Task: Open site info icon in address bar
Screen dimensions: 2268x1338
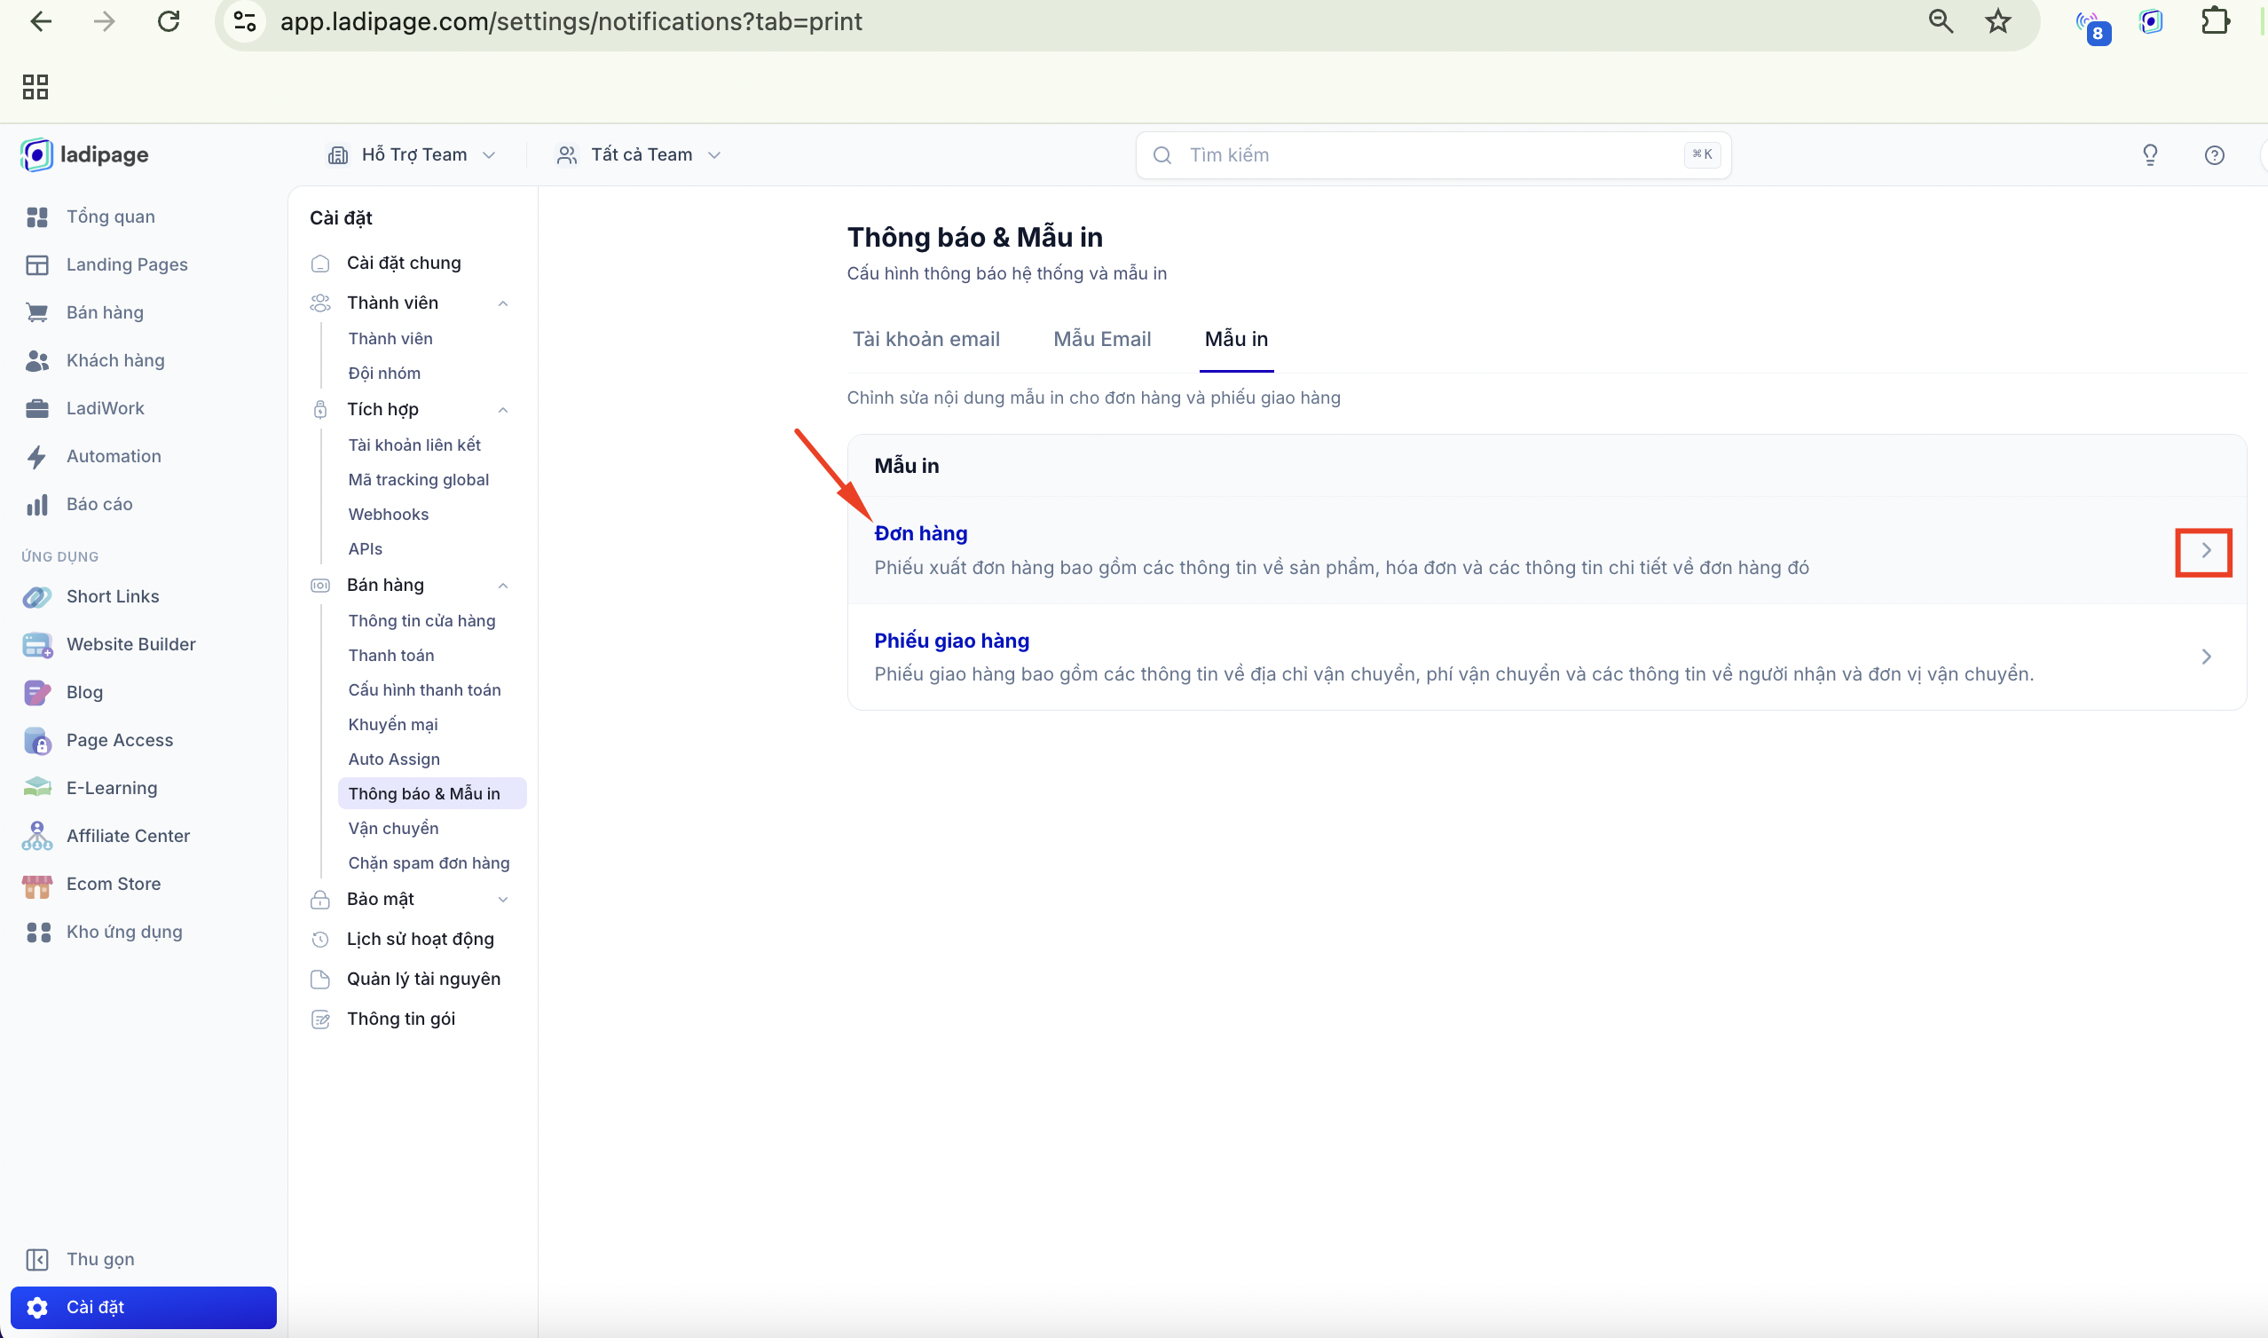Action: 244,21
